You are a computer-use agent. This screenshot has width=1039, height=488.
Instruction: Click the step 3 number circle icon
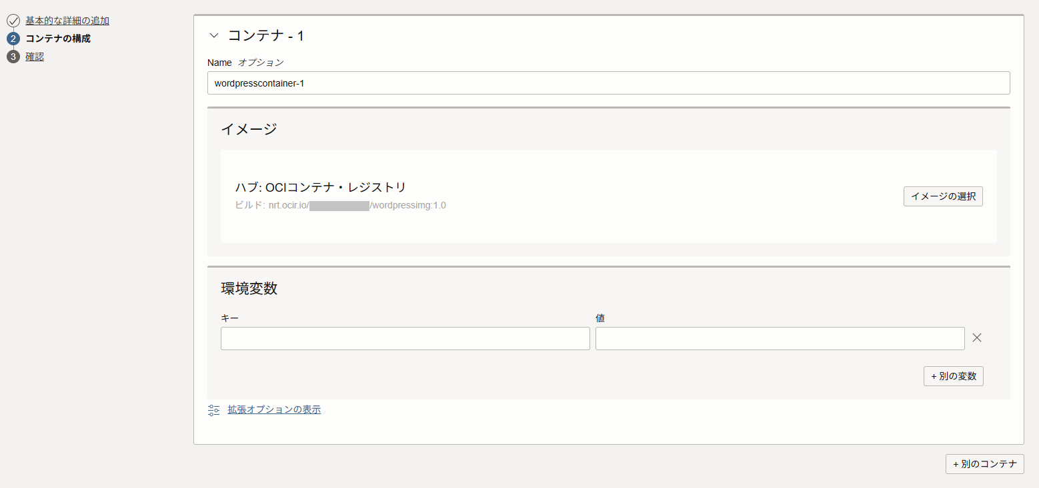pos(13,57)
